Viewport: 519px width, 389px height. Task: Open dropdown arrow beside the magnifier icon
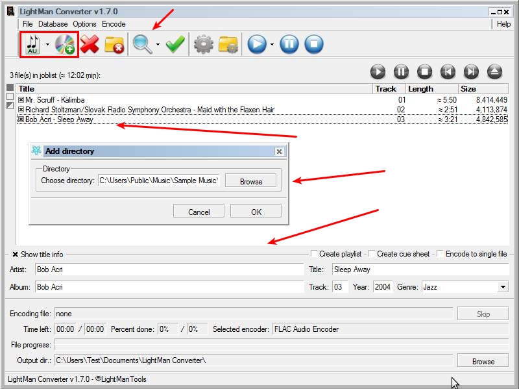[x=158, y=45]
